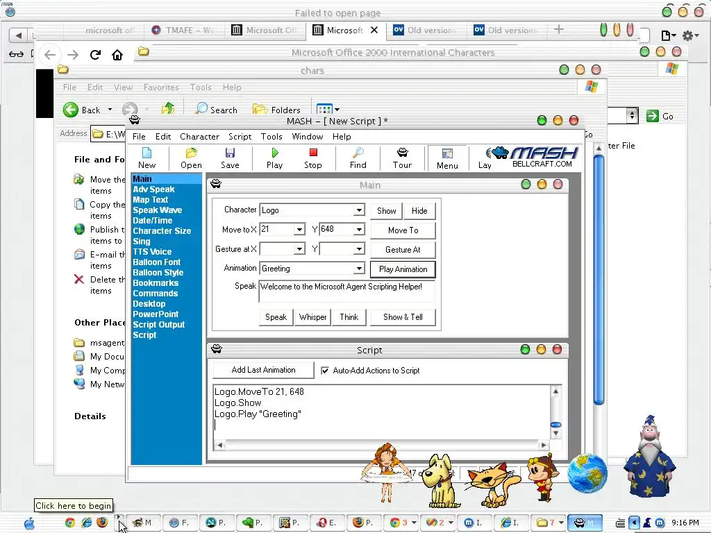
Task: Launch Firefox from the quick launch bar
Action: tap(102, 522)
